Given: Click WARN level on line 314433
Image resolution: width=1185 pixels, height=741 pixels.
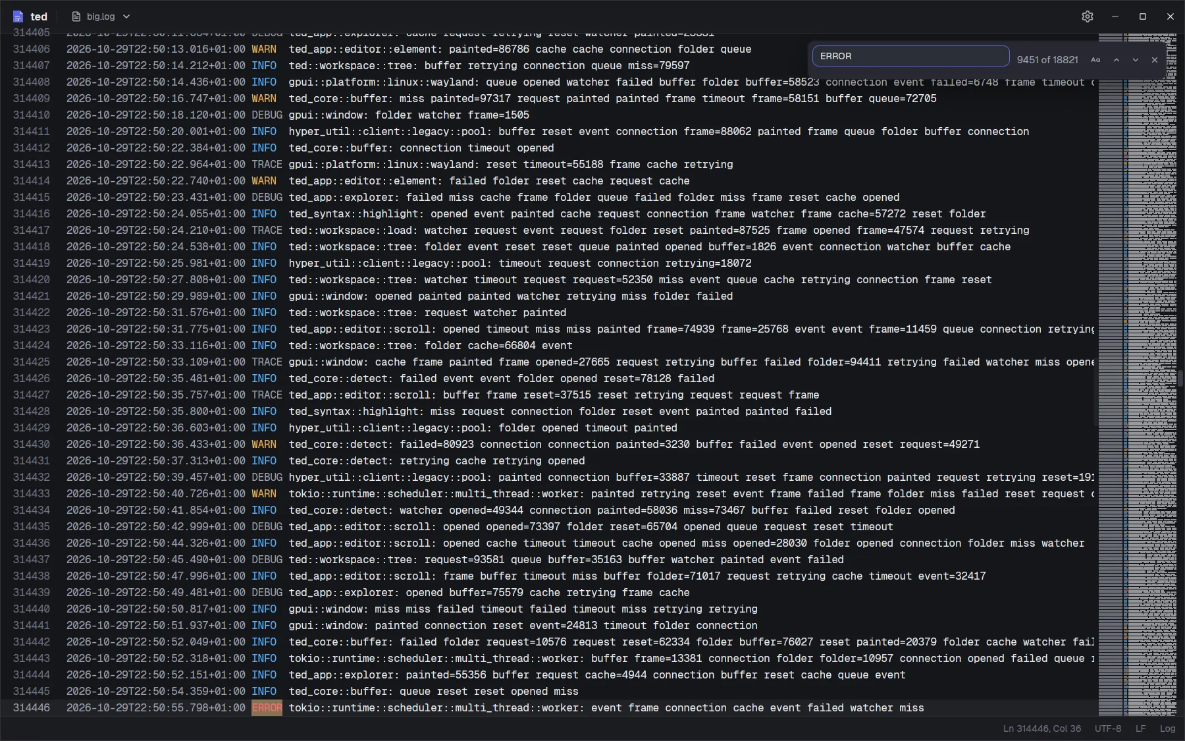Looking at the screenshot, I should click(x=264, y=494).
